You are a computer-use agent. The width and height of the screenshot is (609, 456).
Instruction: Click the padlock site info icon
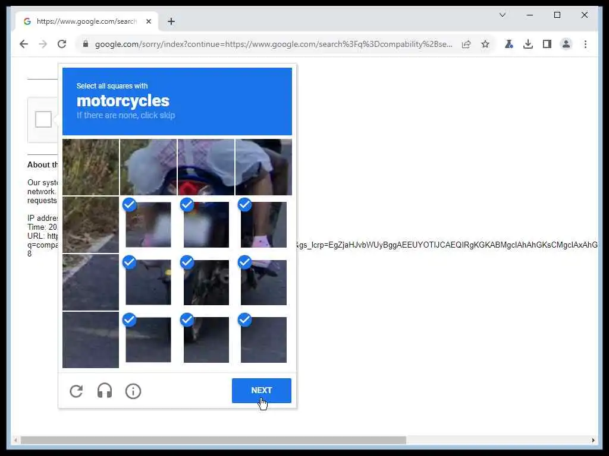[x=86, y=44]
